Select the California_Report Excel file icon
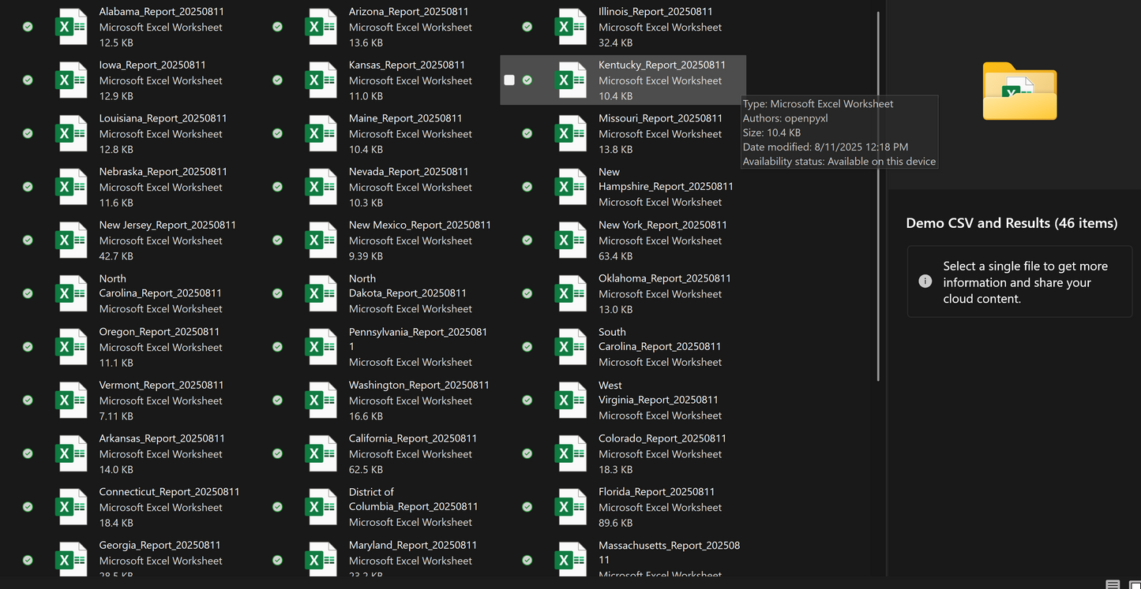Image resolution: width=1141 pixels, height=589 pixels. pos(321,454)
